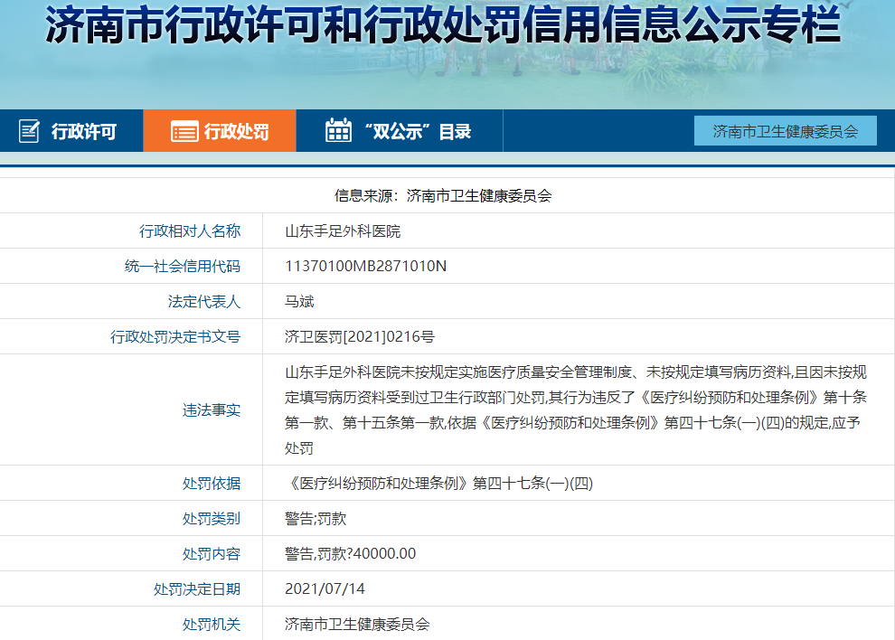Click the value 马斌

(299, 301)
